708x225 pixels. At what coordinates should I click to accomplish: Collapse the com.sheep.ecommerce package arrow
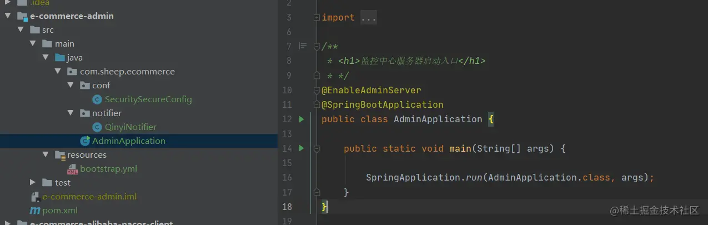[58, 72]
